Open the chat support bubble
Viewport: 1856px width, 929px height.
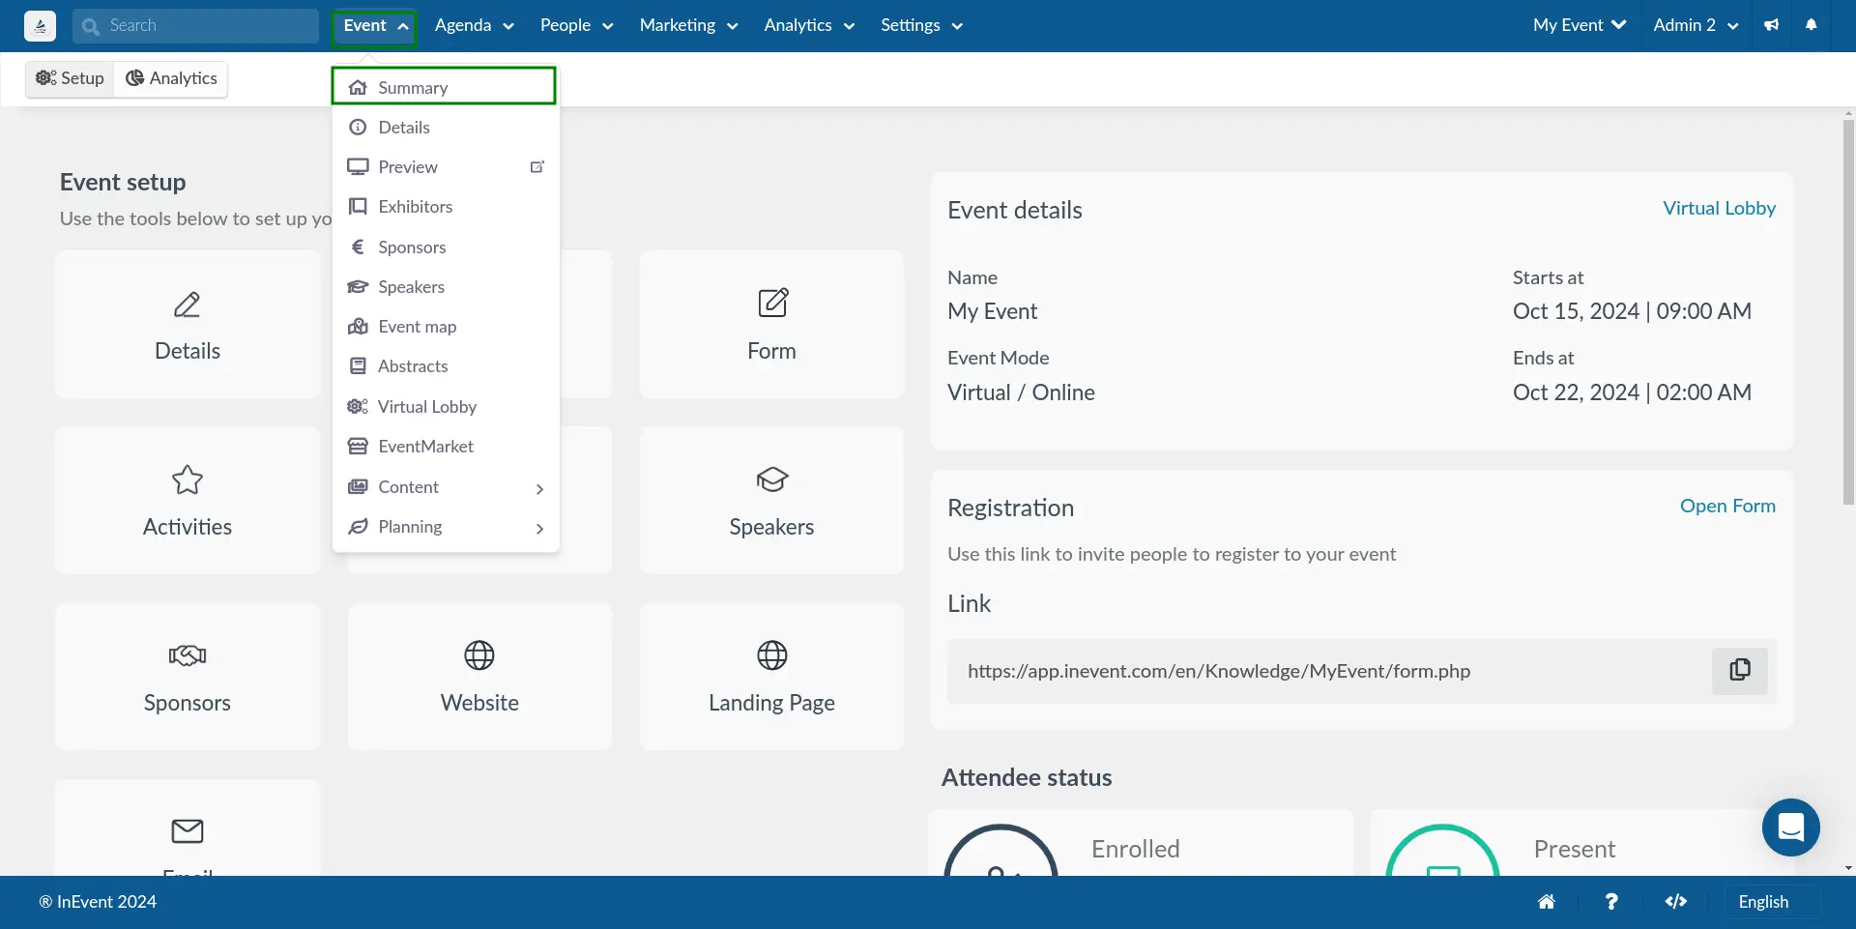[1790, 827]
